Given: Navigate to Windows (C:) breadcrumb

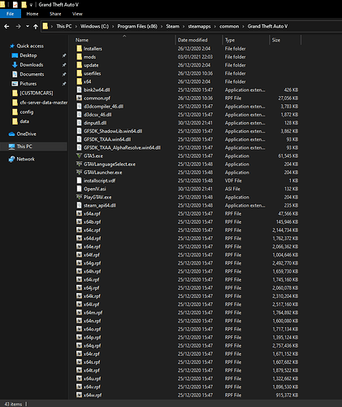Looking at the screenshot, I should (94, 26).
